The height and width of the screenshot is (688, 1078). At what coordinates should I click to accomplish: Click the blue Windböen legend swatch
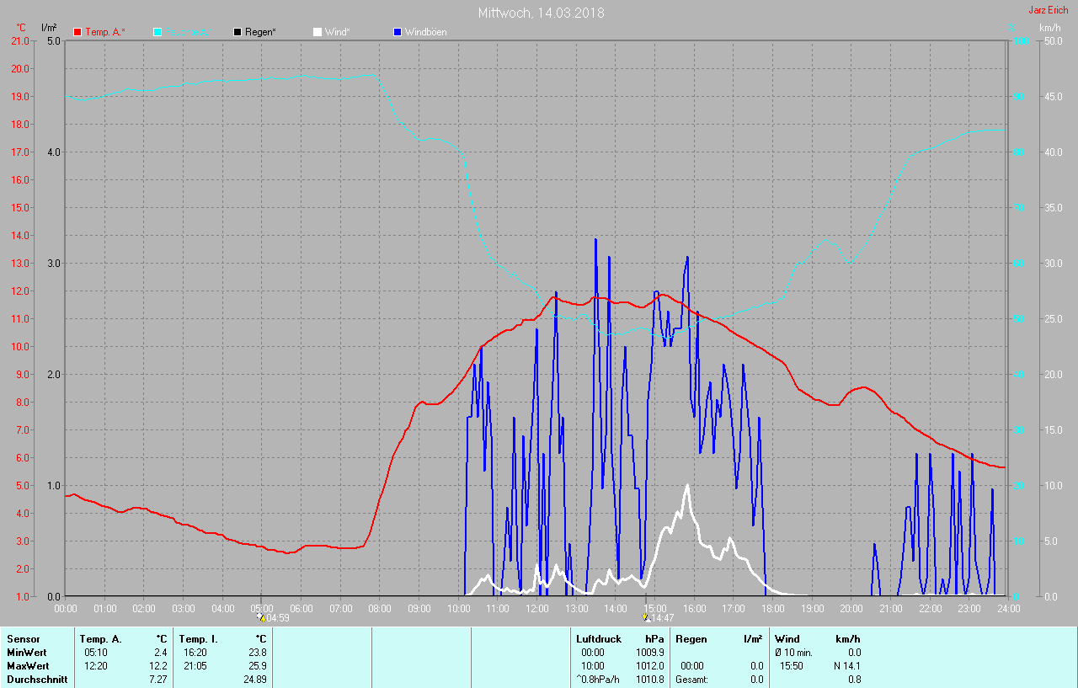click(397, 32)
